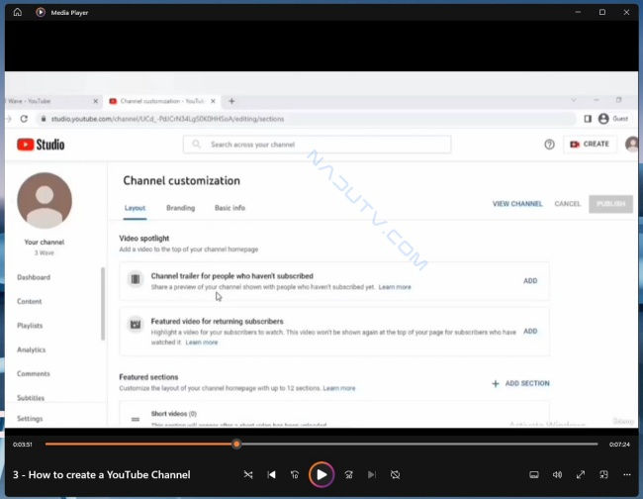Image resolution: width=643 pixels, height=499 pixels.
Task: Open the volume control icon
Action: pos(557,475)
